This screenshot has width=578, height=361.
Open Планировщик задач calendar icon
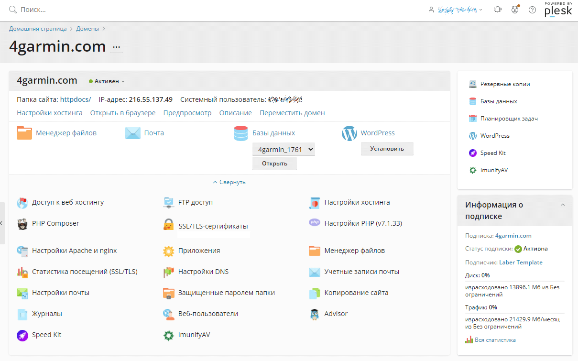click(473, 119)
